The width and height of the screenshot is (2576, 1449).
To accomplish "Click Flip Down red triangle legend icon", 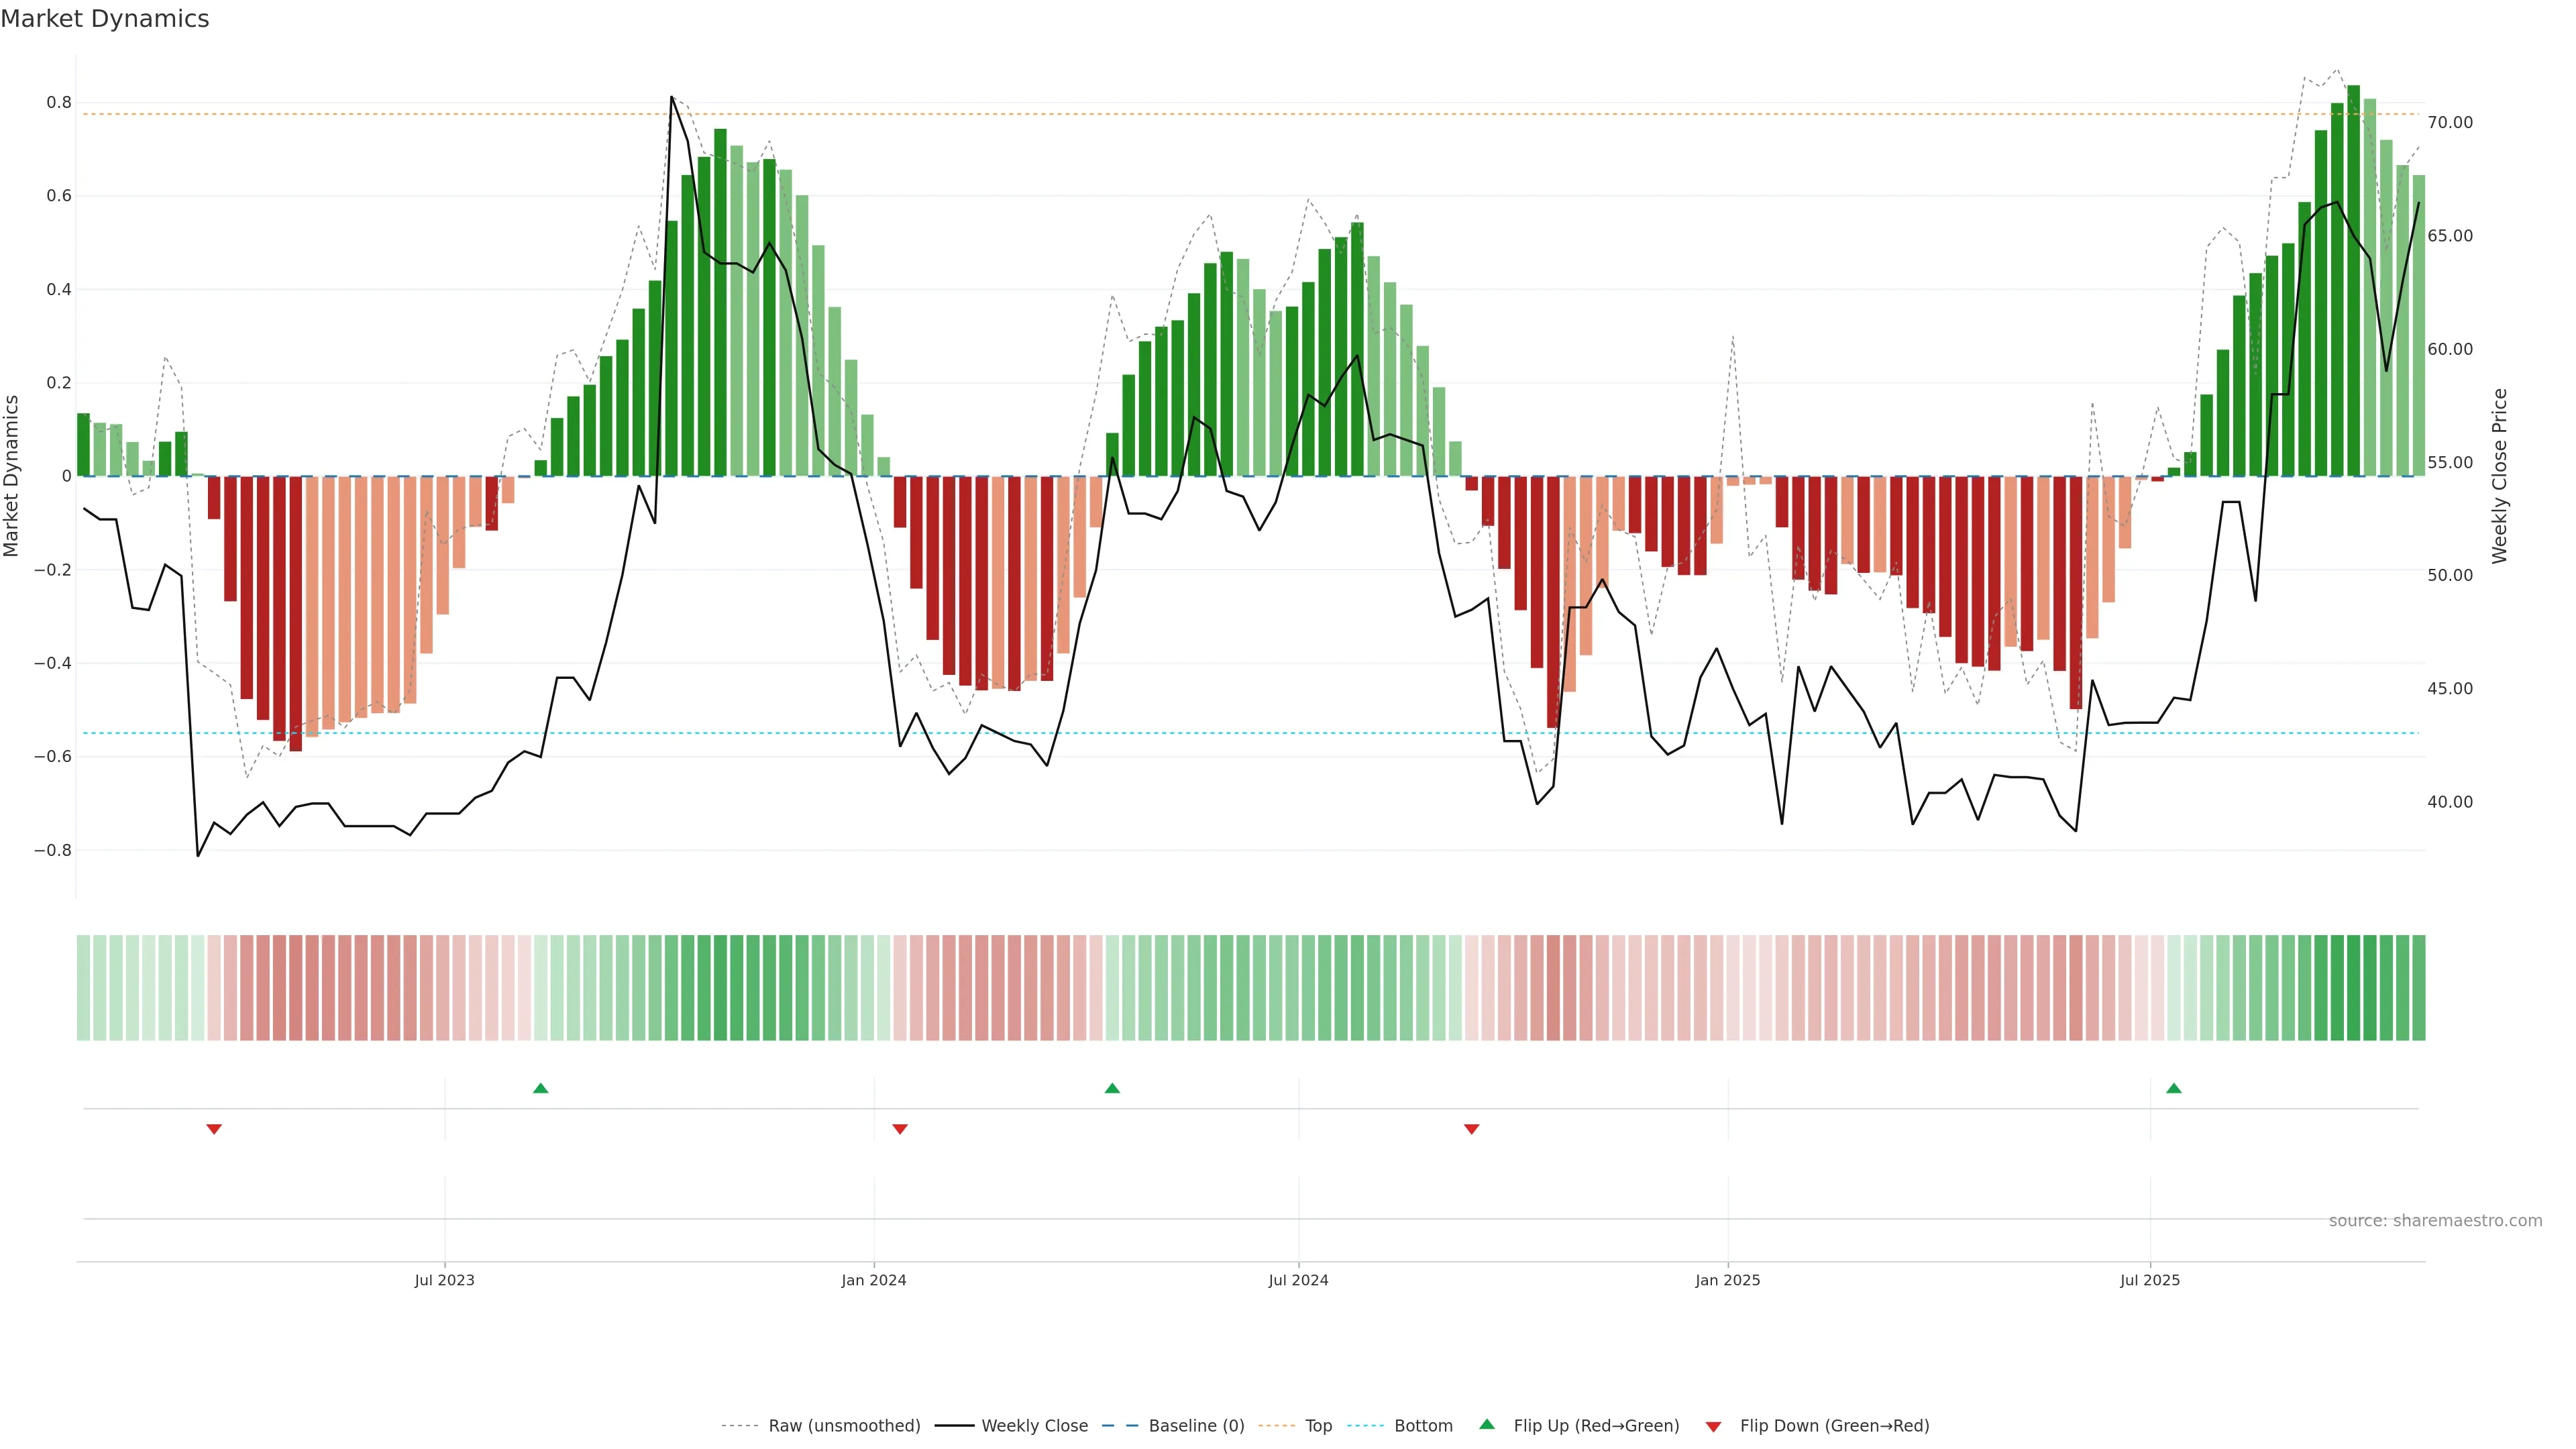I will (x=1713, y=1426).
